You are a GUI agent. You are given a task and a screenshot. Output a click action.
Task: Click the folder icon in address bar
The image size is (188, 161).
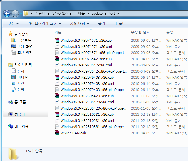point(26,14)
